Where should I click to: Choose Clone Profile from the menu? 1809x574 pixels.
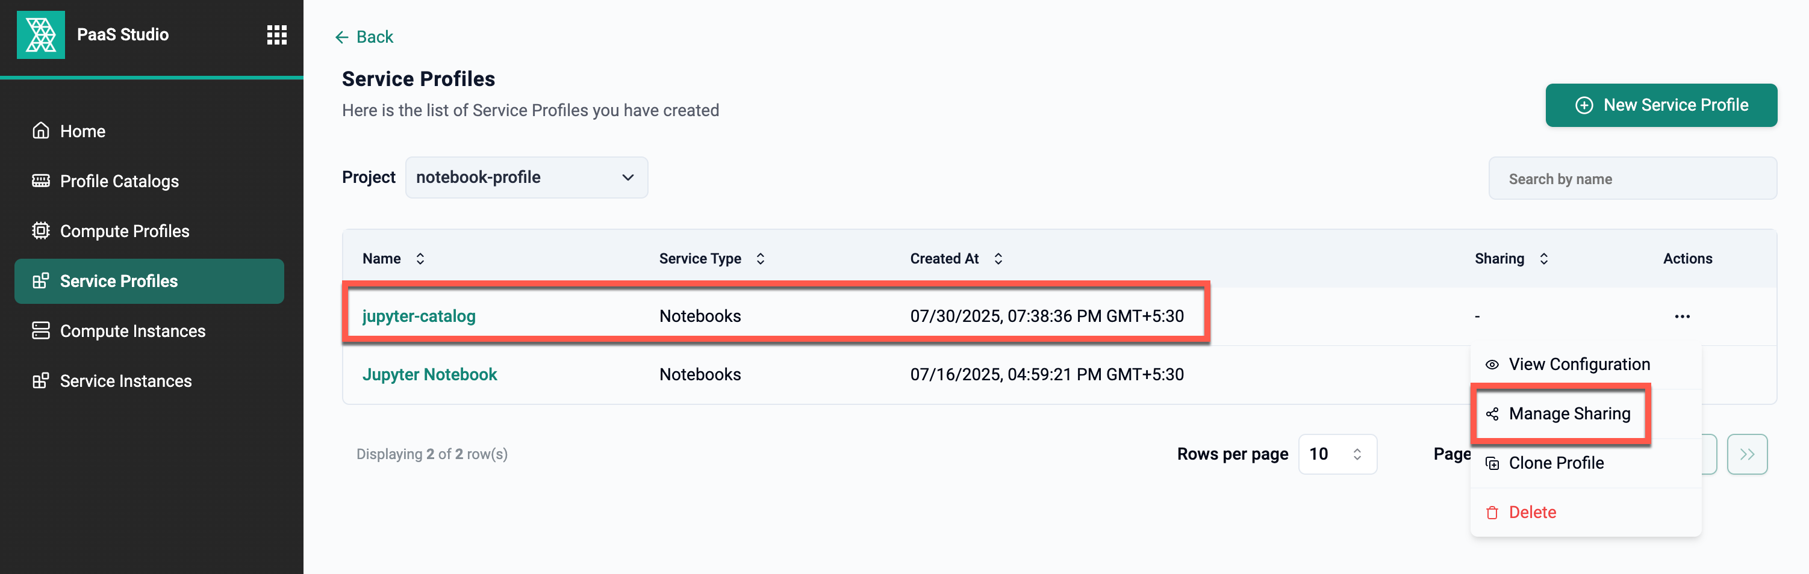click(1586, 463)
